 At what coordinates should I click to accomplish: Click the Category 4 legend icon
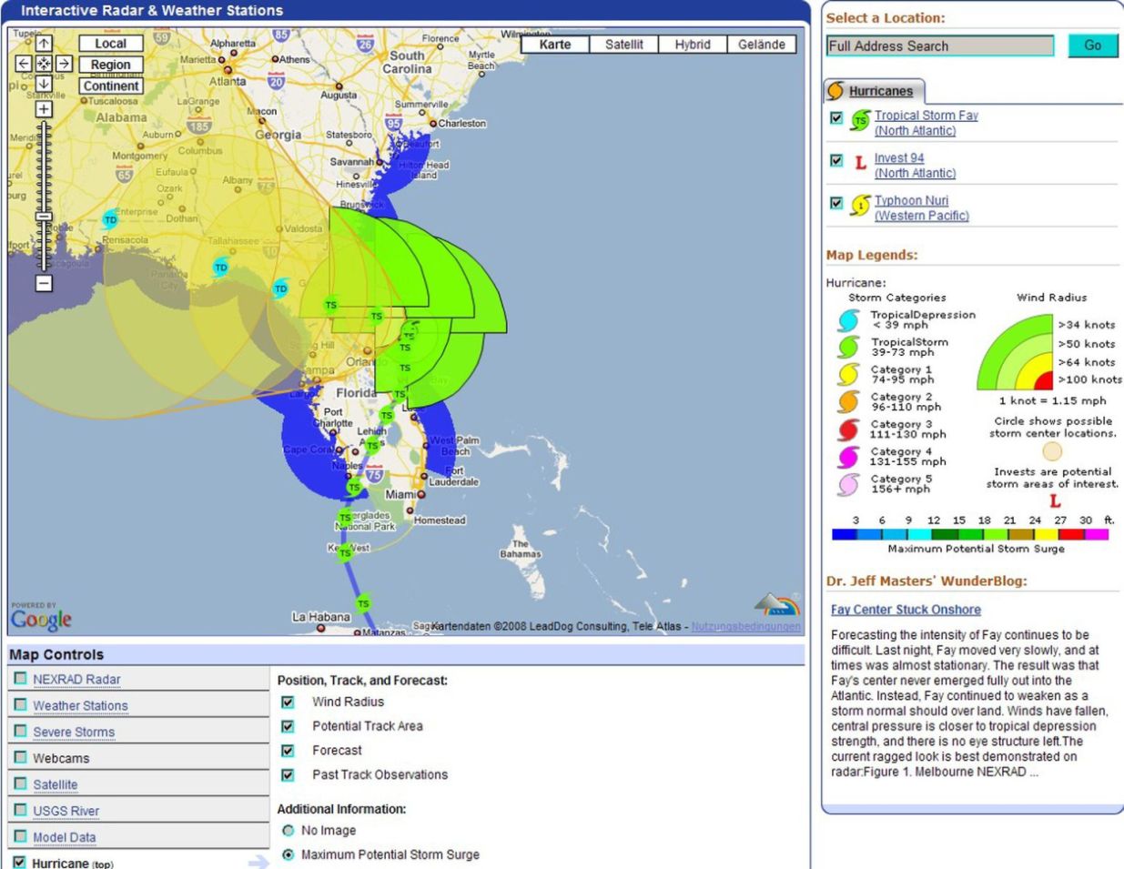click(848, 457)
